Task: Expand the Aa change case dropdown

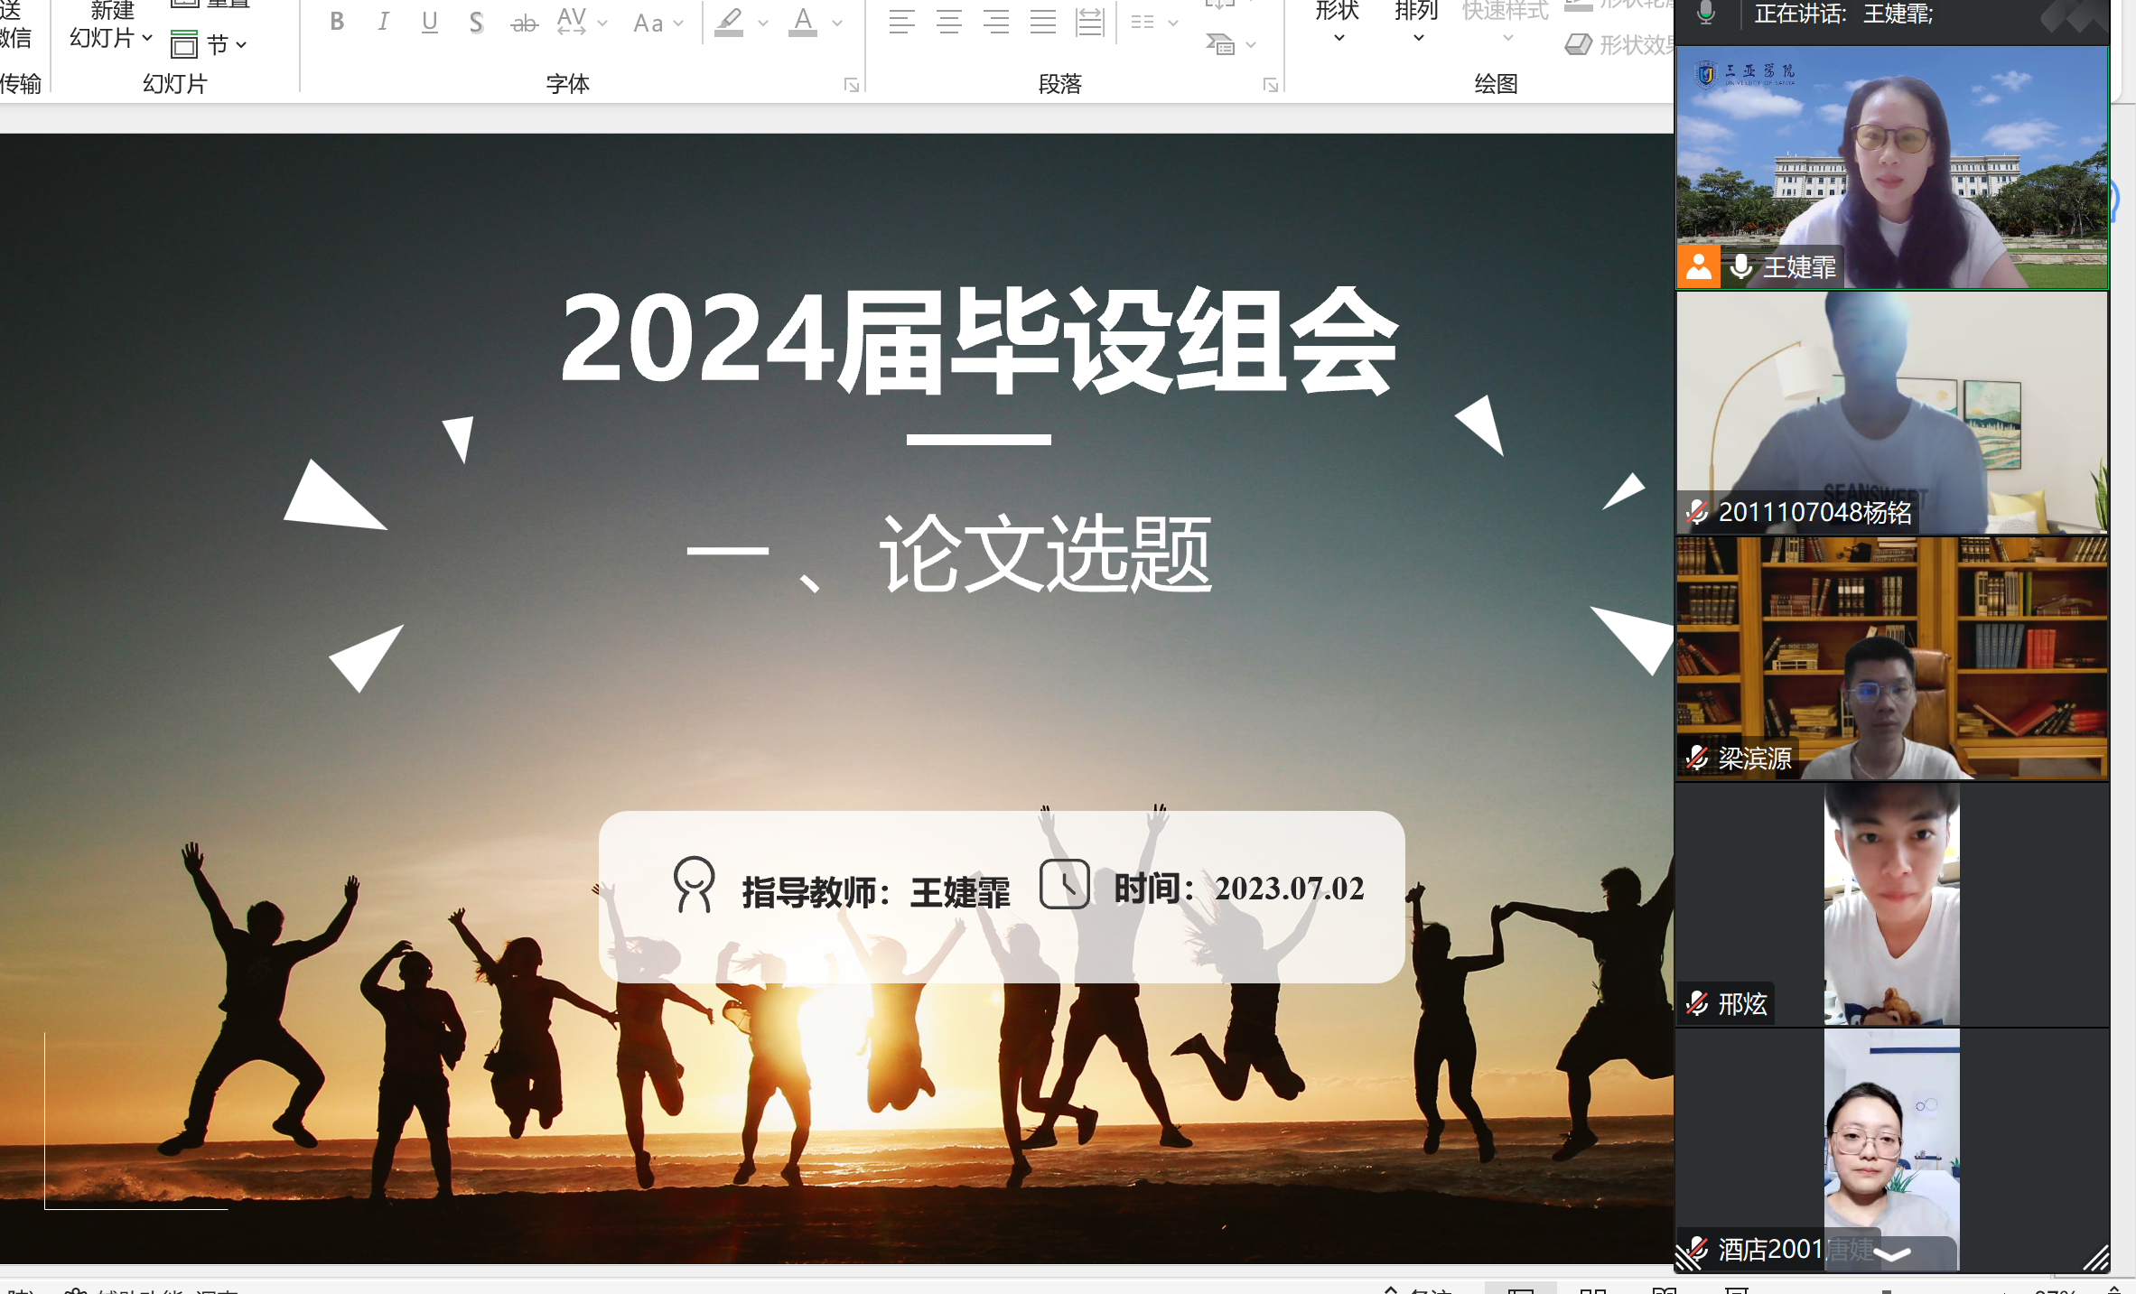Action: (x=658, y=23)
